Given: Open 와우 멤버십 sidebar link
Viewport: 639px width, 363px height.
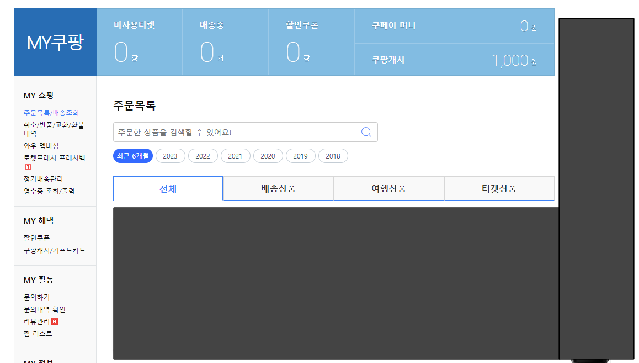Looking at the screenshot, I should 41,146.
